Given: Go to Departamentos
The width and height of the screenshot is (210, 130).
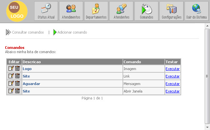Looking at the screenshot, I should pyautogui.click(x=96, y=11).
